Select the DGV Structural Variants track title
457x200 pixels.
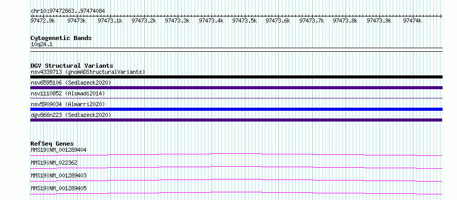(x=72, y=66)
